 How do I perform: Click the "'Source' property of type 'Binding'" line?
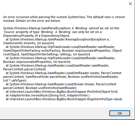tap(52, 32)
